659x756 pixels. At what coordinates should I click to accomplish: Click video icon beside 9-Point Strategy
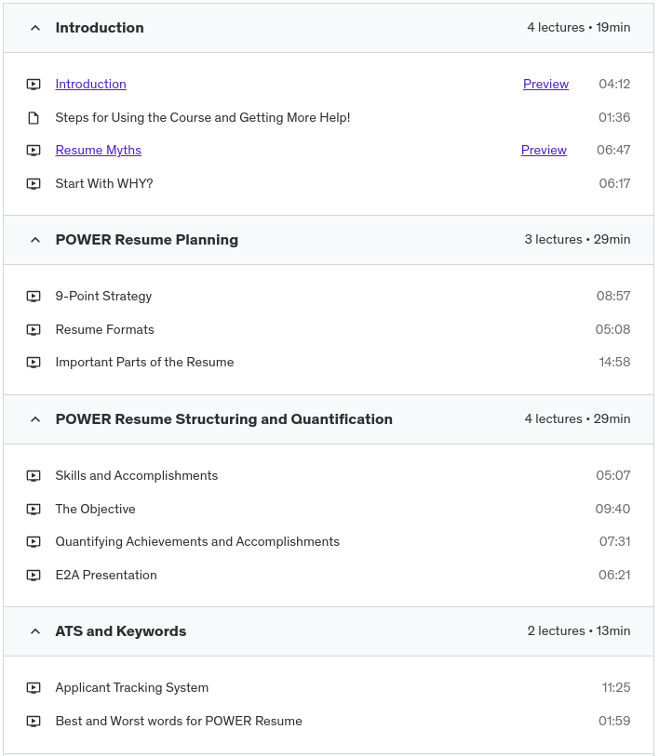pyautogui.click(x=34, y=297)
